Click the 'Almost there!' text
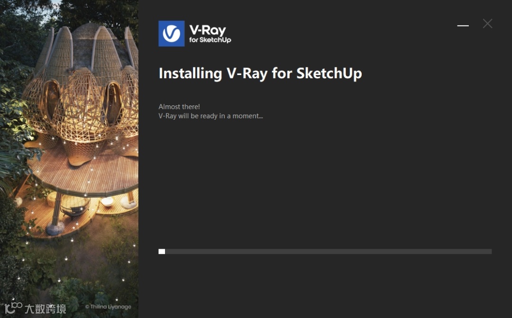Image resolution: width=512 pixels, height=318 pixels. click(x=179, y=106)
